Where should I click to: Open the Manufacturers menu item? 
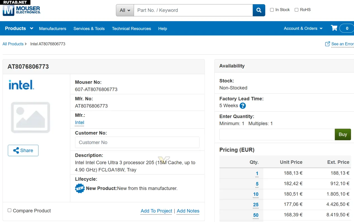click(x=52, y=28)
